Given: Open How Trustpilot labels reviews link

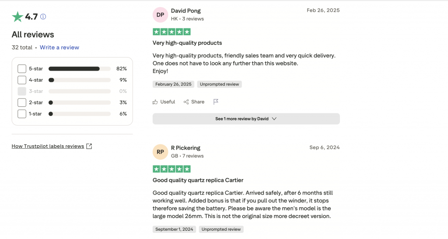Looking at the screenshot, I should [48, 146].
